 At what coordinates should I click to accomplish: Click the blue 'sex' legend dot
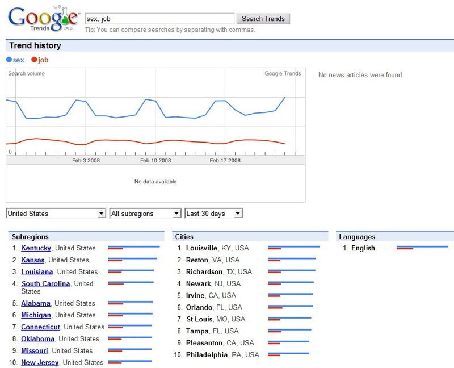(9, 60)
